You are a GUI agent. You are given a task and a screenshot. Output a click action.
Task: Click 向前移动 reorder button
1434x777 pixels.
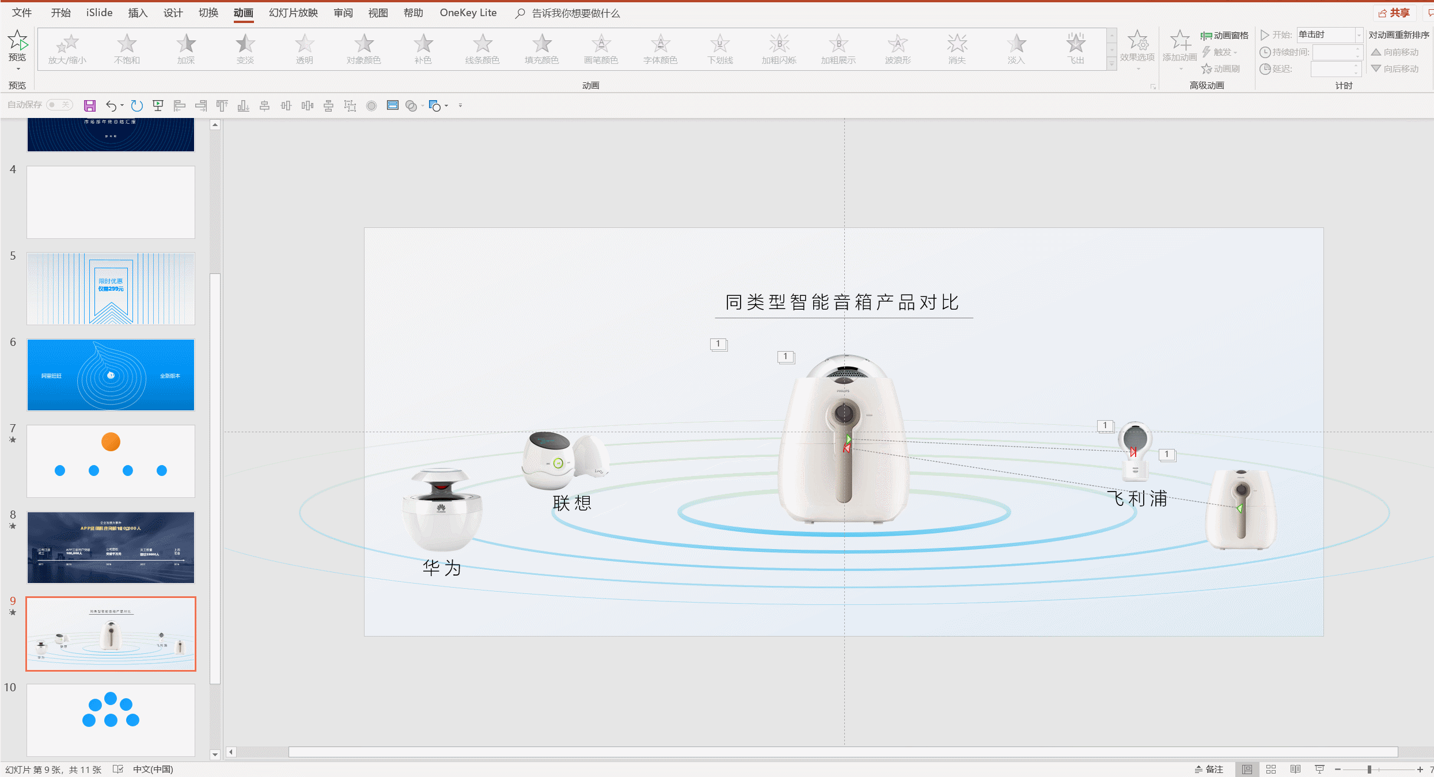(x=1394, y=52)
